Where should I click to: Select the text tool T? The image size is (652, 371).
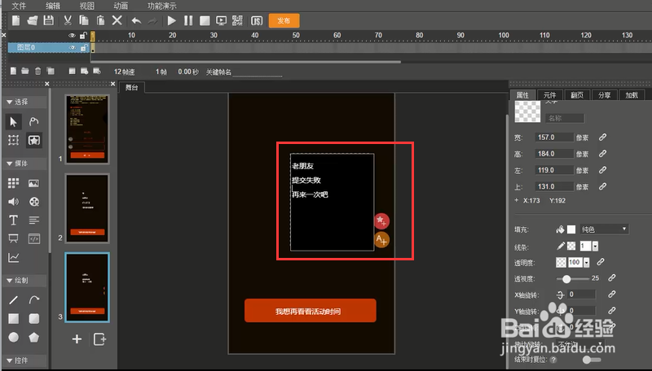(13, 220)
